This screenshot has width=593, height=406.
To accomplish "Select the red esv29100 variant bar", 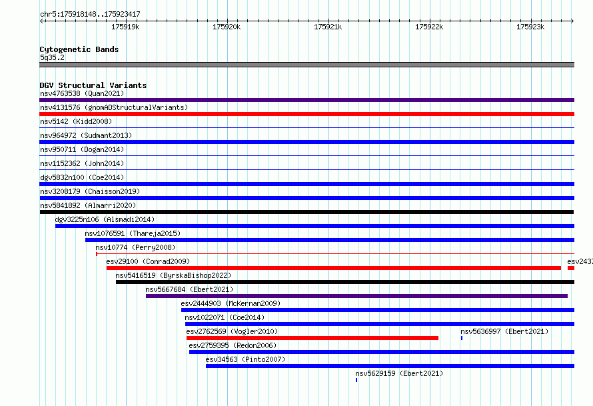I will (x=334, y=268).
